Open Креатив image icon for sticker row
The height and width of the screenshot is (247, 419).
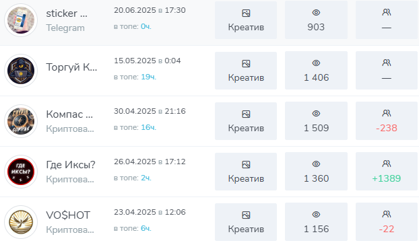click(246, 13)
